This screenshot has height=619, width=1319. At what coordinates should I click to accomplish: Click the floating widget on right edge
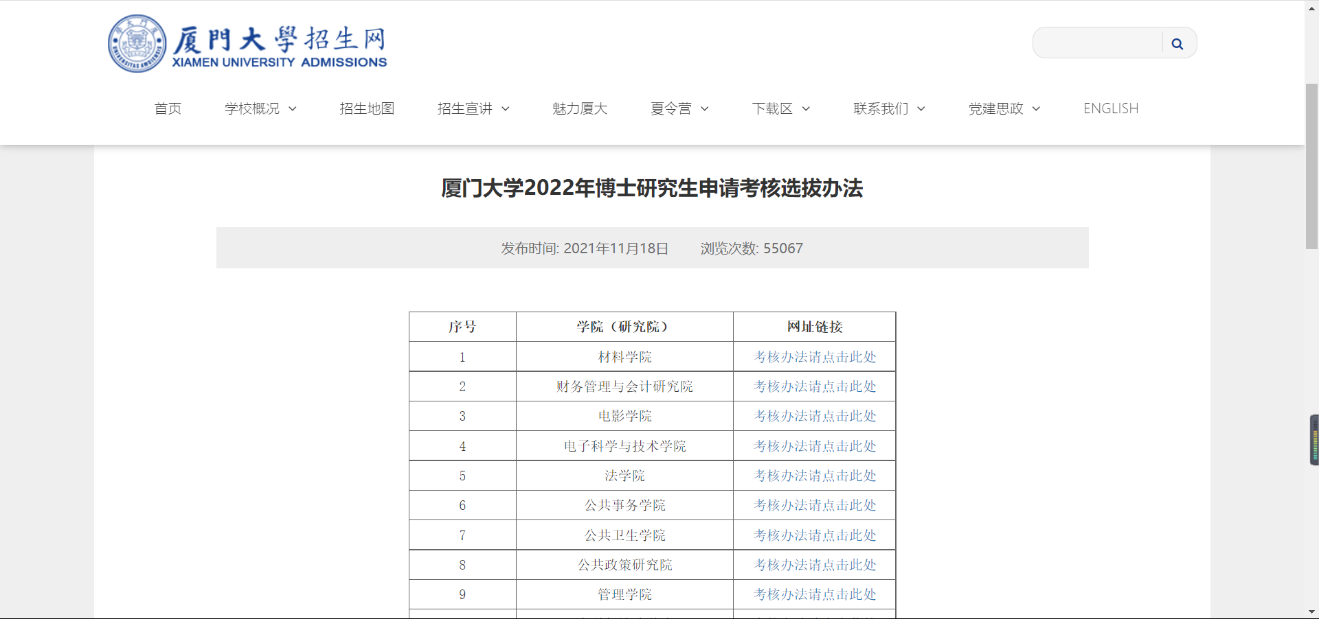coord(1314,440)
